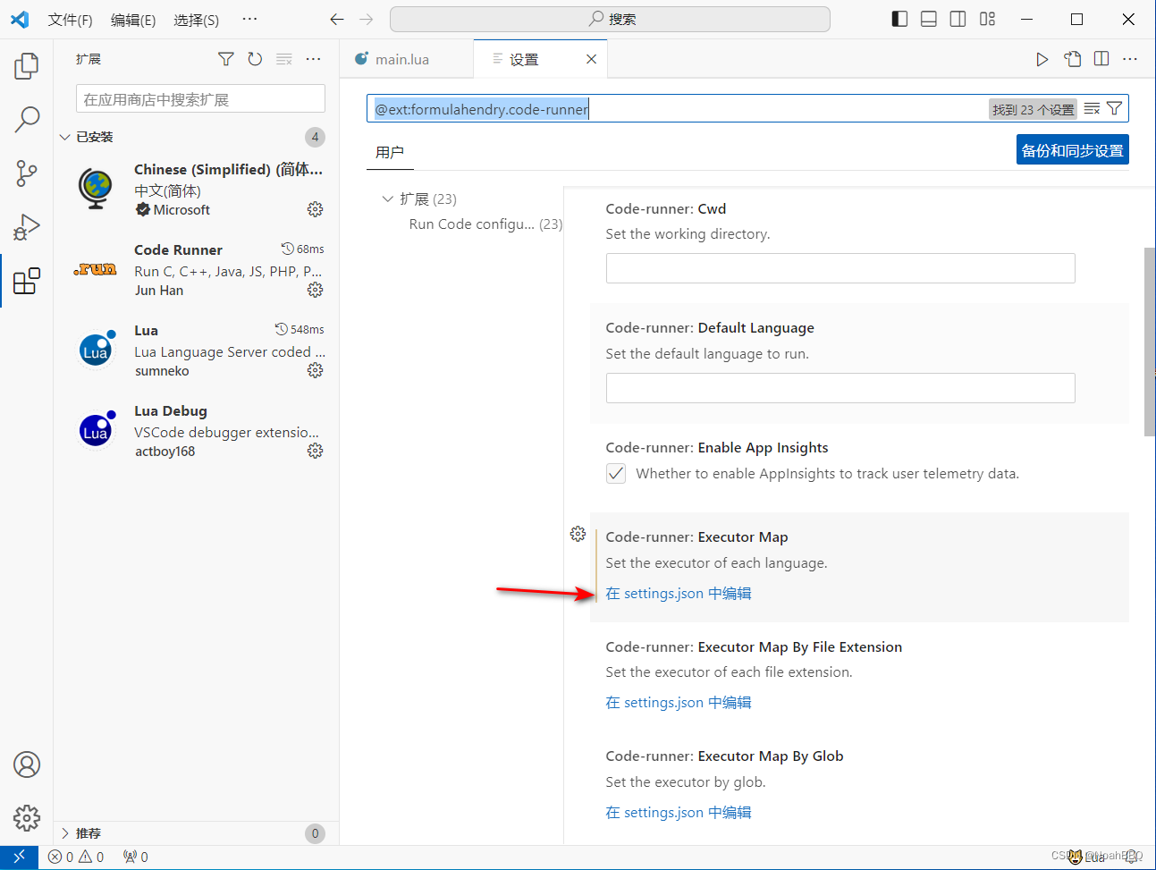
Task: Open the Manage gear in activity bar
Action: [x=27, y=817]
